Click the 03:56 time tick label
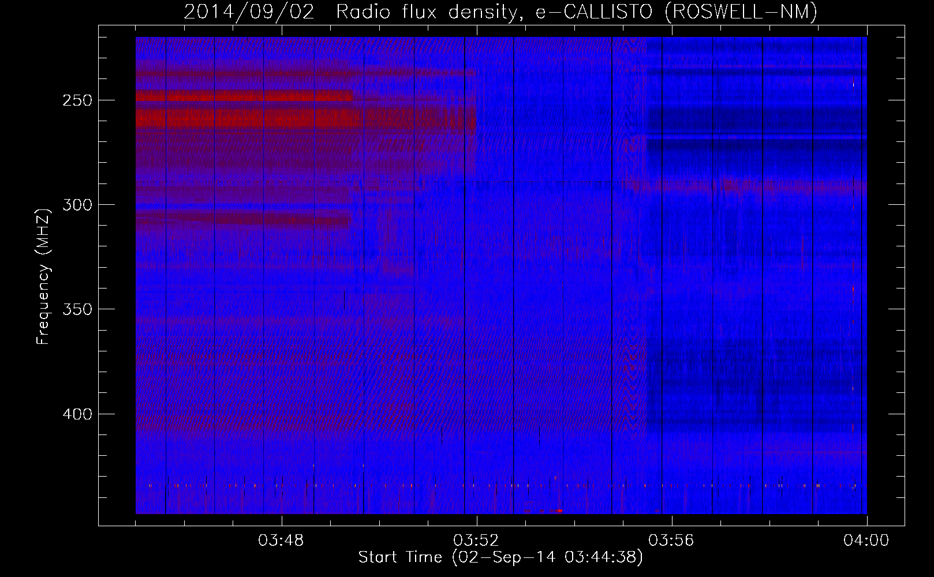Viewport: 934px width, 577px height. click(671, 541)
